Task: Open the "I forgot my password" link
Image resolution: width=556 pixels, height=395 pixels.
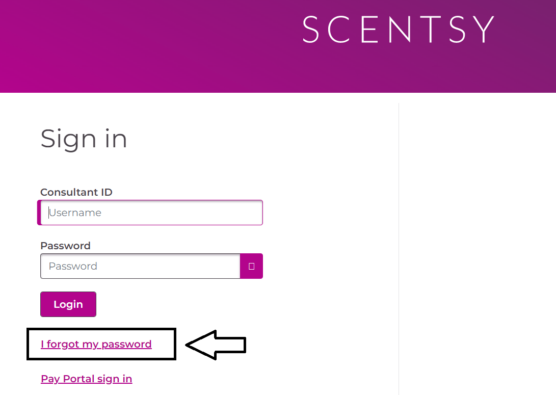Action: (96, 344)
